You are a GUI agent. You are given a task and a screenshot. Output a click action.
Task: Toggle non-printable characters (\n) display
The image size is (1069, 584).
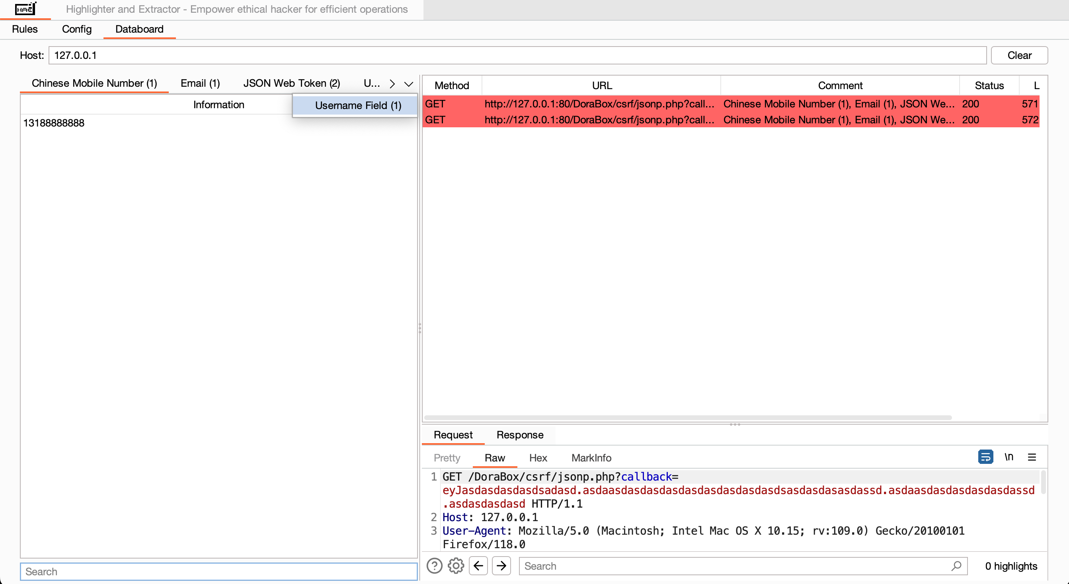pos(1009,457)
